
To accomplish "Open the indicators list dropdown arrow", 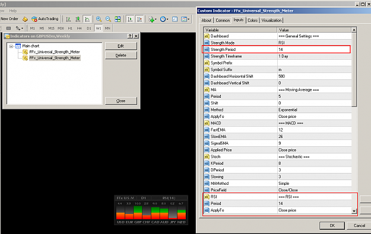I will coord(156,20).
